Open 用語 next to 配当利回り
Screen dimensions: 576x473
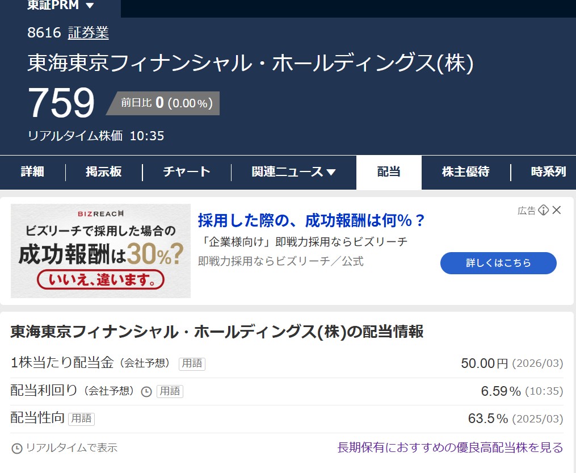click(170, 391)
